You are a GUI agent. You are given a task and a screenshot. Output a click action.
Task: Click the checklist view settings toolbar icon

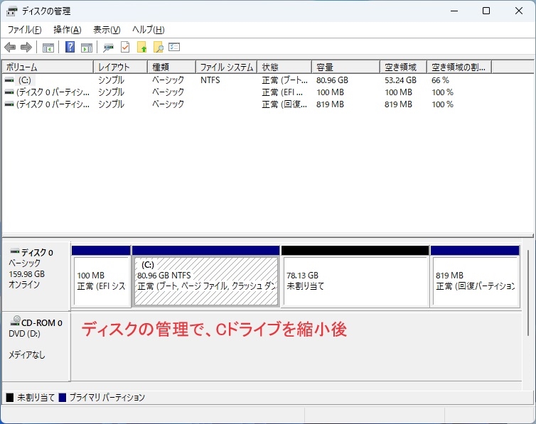[174, 47]
